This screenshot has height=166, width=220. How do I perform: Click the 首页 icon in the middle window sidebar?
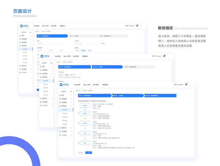41,66
